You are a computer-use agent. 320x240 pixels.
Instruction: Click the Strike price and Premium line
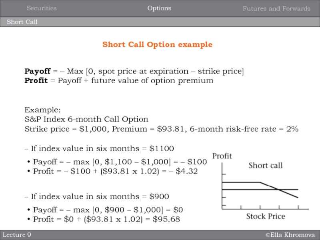[161, 129]
